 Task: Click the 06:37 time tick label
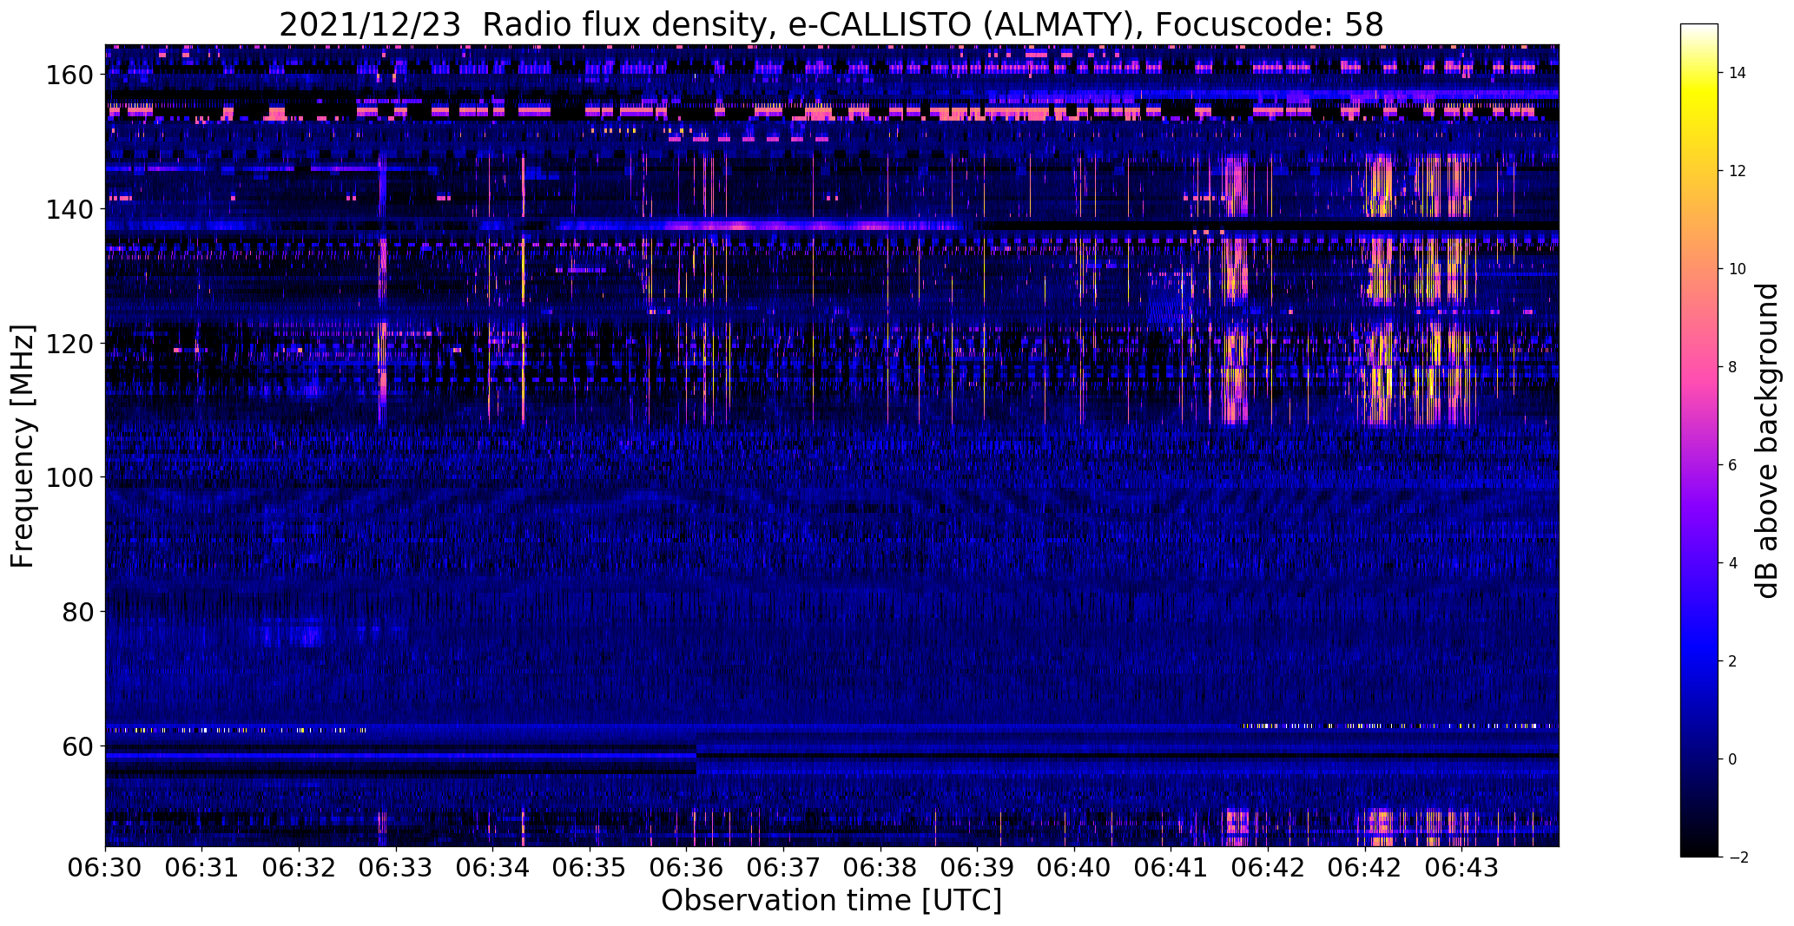(x=784, y=867)
